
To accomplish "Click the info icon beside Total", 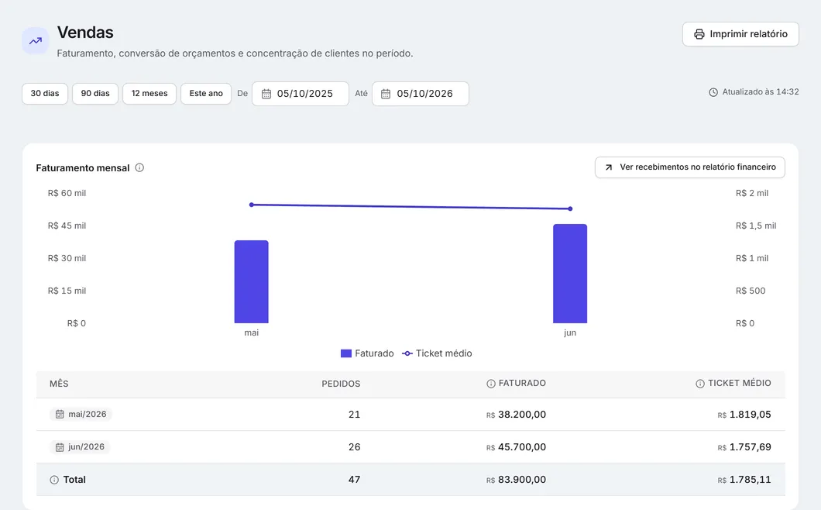I will (x=54, y=480).
